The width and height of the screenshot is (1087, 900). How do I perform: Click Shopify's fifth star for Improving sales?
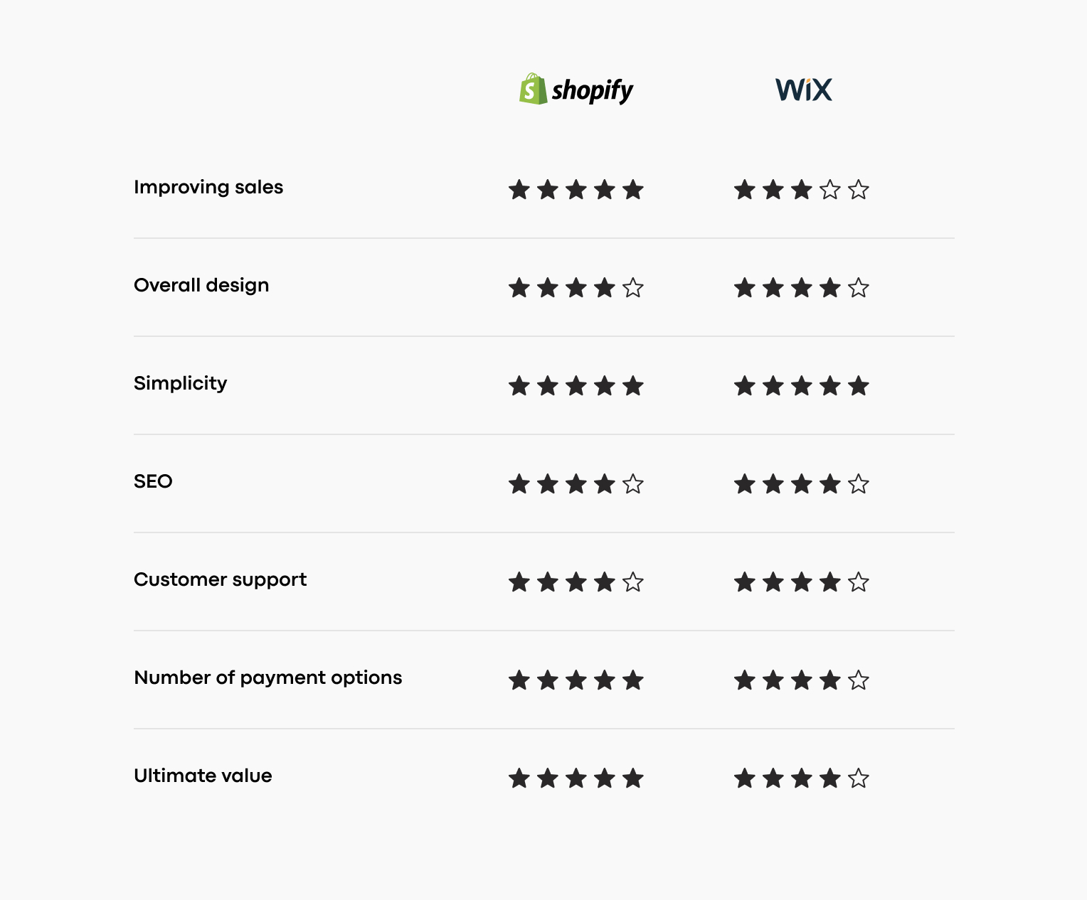tap(633, 190)
